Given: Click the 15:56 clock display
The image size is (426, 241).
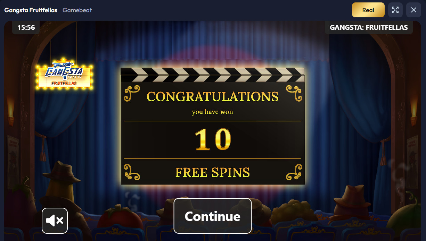Looking at the screenshot, I should click(x=26, y=27).
